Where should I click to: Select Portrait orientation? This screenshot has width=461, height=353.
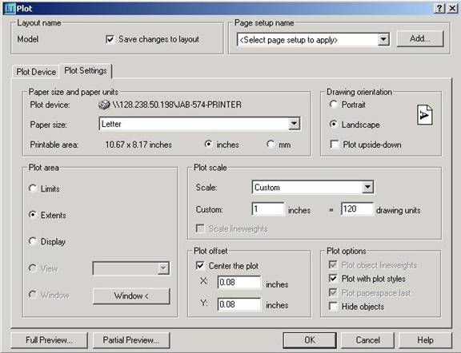334,105
